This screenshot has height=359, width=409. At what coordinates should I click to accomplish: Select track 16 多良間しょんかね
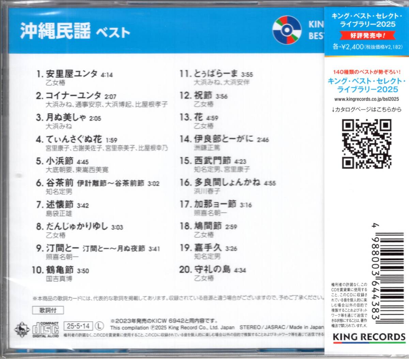[228, 182]
